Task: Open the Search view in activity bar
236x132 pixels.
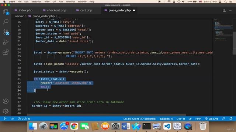Action: 6,22
